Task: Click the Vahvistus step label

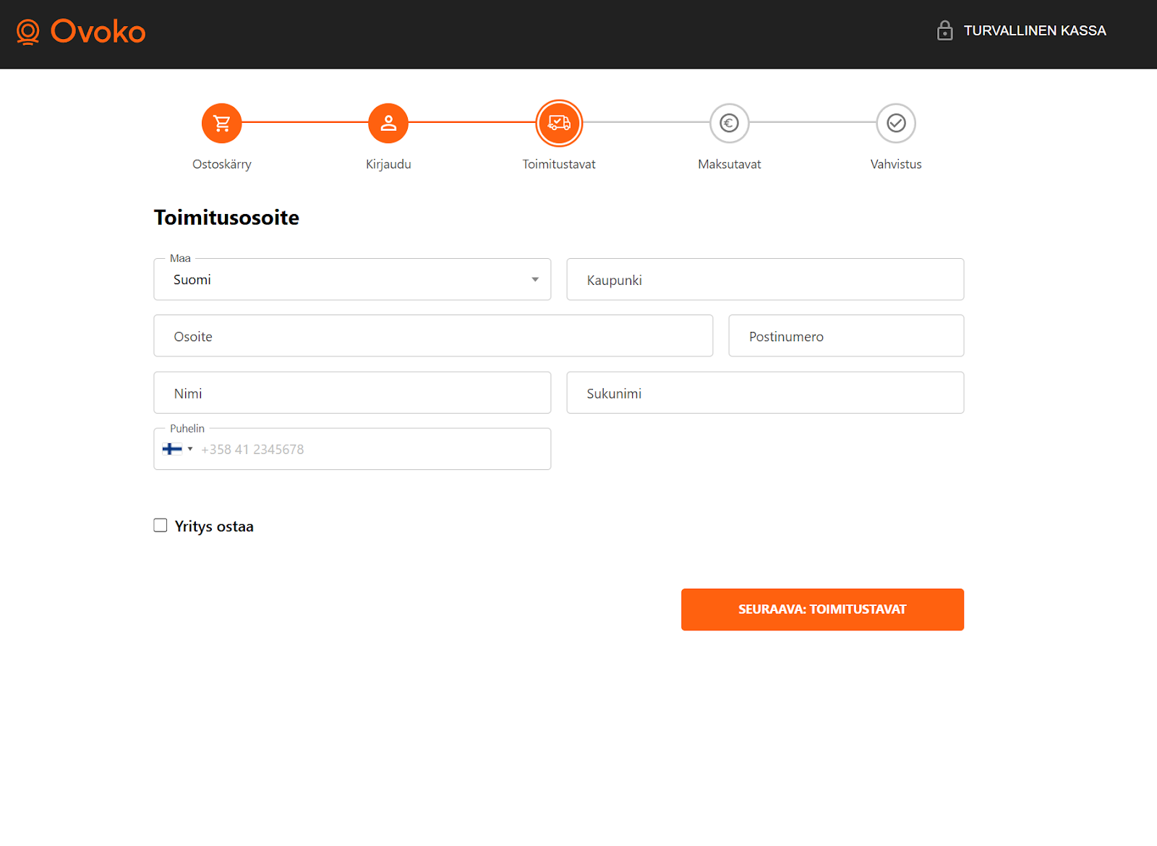Action: point(896,164)
